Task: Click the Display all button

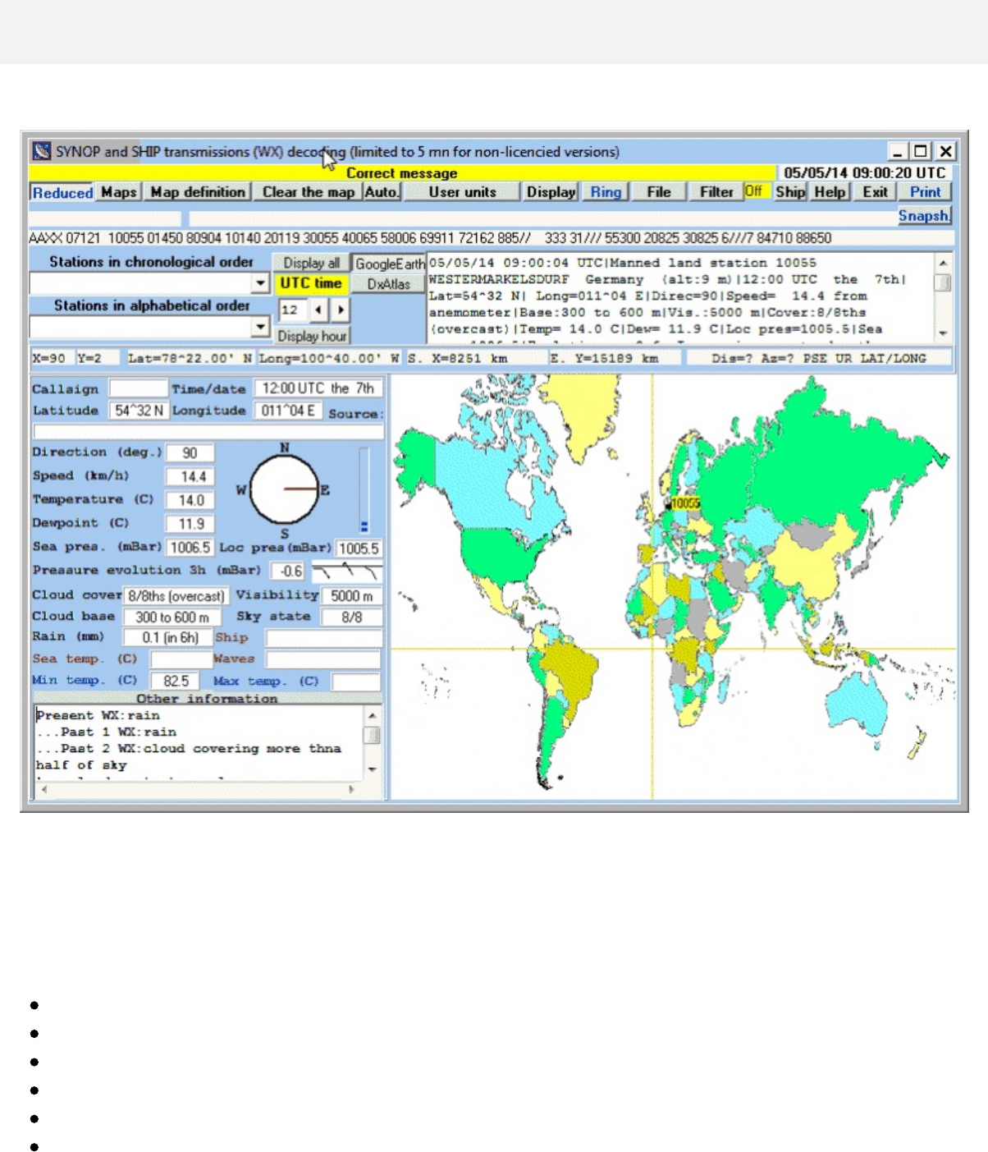Action: (311, 263)
